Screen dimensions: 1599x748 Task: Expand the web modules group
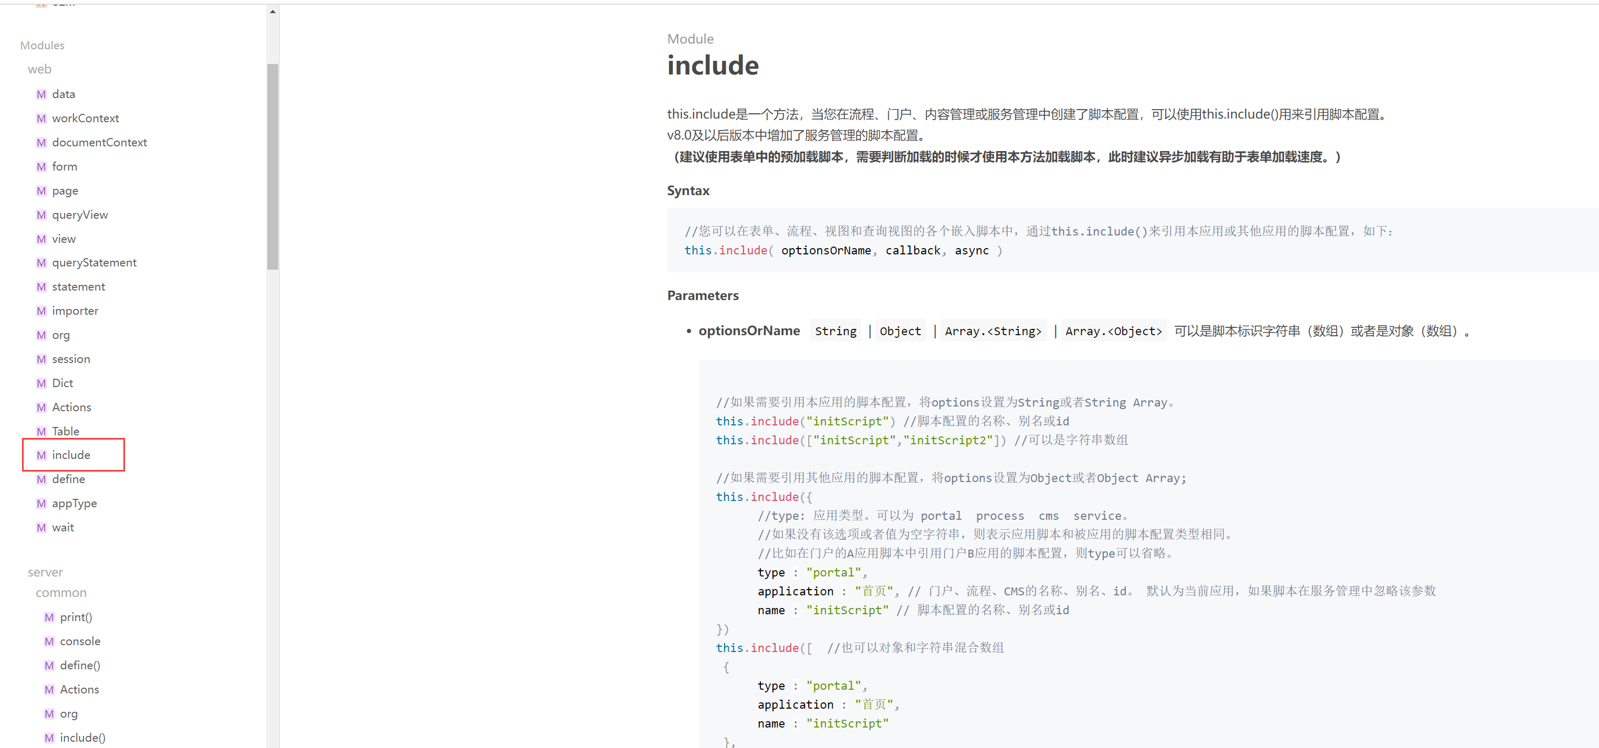[40, 69]
